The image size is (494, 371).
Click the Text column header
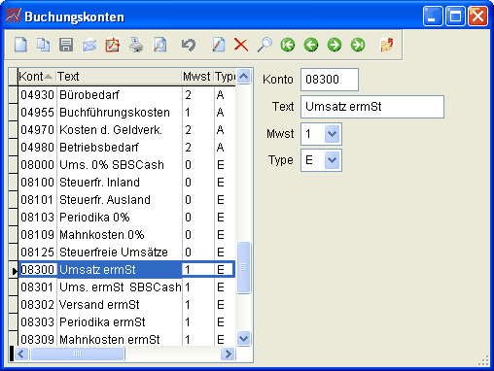pyautogui.click(x=119, y=77)
